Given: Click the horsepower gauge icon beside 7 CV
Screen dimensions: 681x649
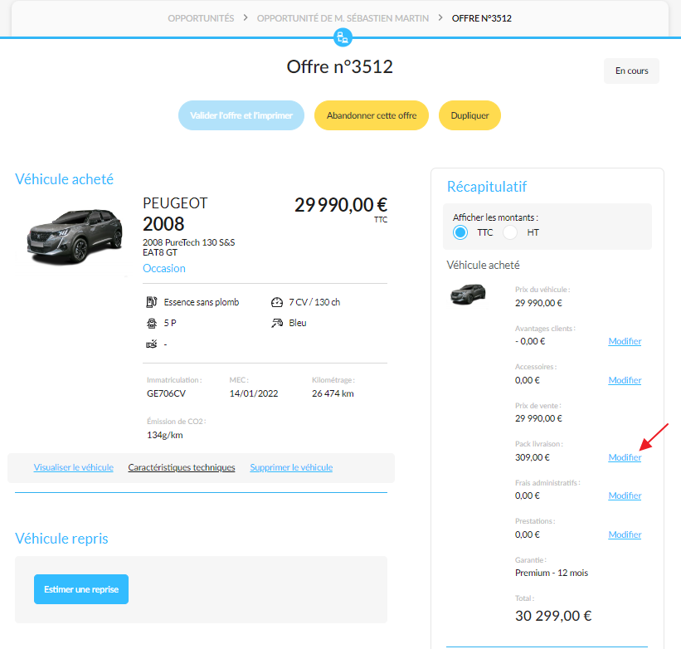Looking at the screenshot, I should point(277,302).
